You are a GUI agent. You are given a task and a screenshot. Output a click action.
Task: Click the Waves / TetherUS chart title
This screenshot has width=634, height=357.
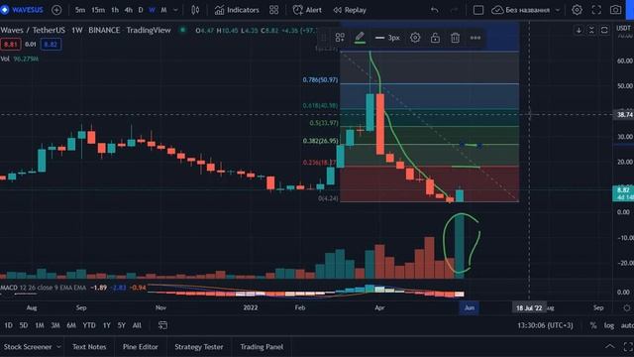point(33,30)
